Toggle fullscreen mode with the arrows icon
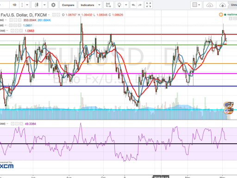 point(149,5)
